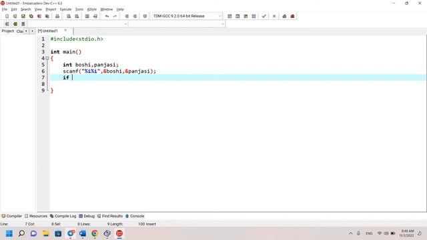The width and height of the screenshot is (427, 240).
Task: Open Replace via the toolbar icon
Action: pos(77,16)
